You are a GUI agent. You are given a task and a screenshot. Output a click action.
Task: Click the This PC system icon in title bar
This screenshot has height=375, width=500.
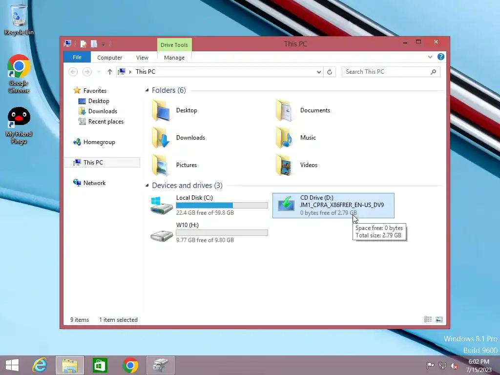click(67, 43)
